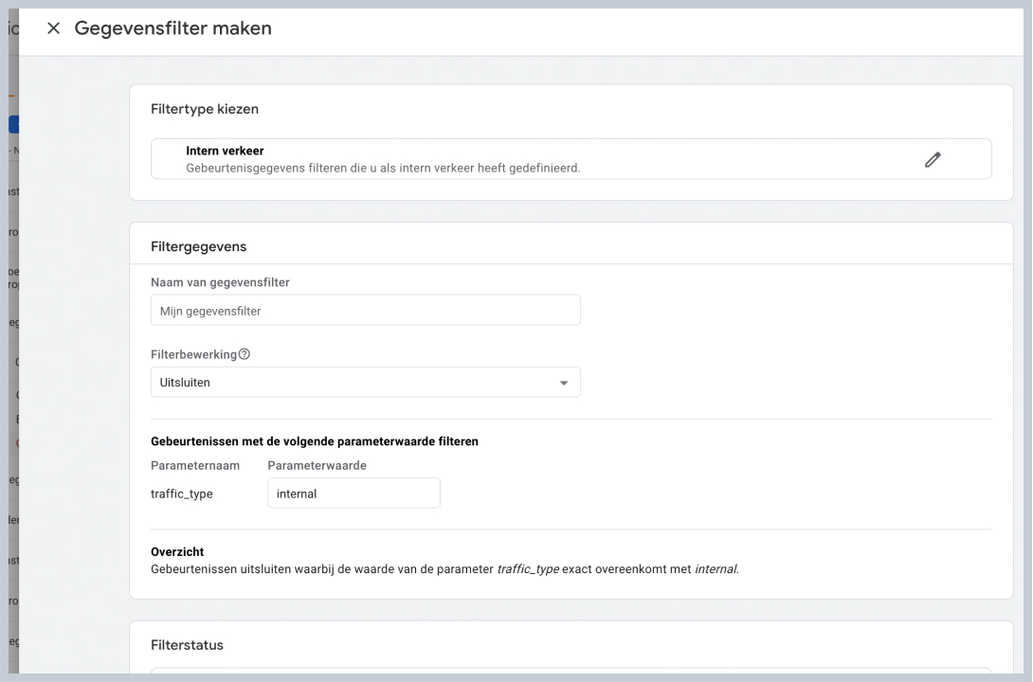This screenshot has height=682, width=1033.
Task: Click the Naam van gegevensfilter label
Action: tap(220, 282)
